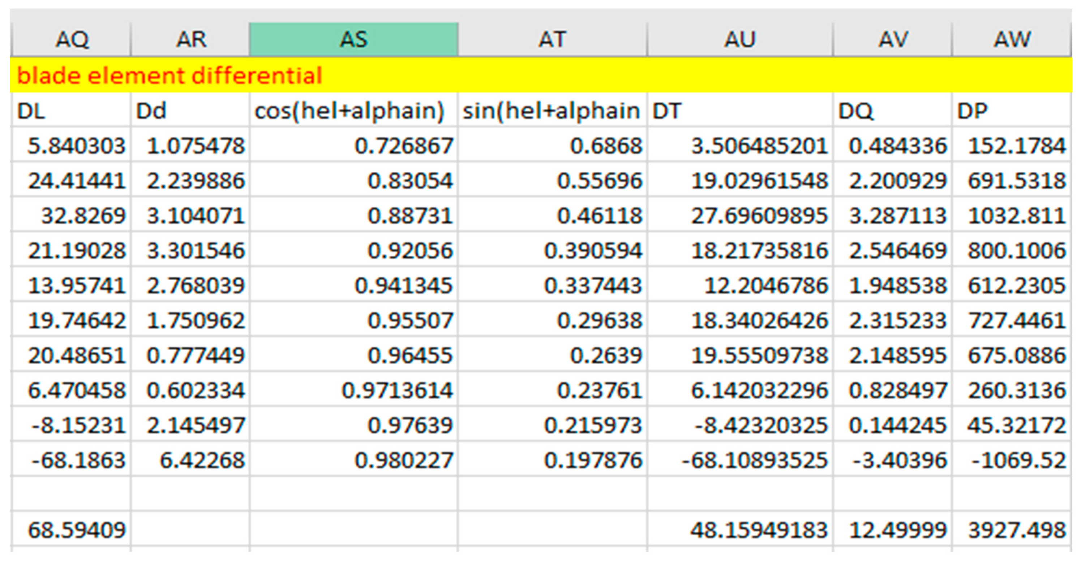Select DL sum cell 68.59409

pyautogui.click(x=76, y=530)
